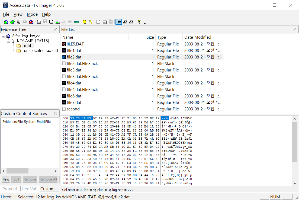The image size is (299, 200).
Task: Click the Export File Hash List icon
Action: pos(104,22)
